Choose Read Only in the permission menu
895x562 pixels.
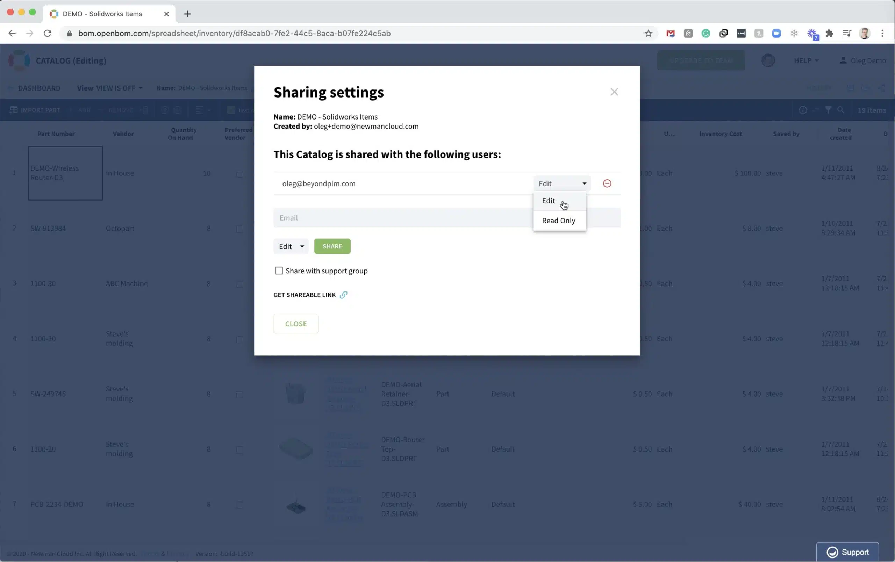559,221
